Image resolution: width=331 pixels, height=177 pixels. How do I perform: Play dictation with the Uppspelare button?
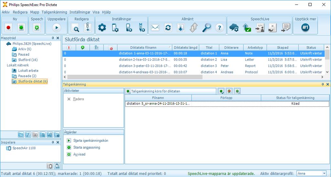click(x=57, y=28)
